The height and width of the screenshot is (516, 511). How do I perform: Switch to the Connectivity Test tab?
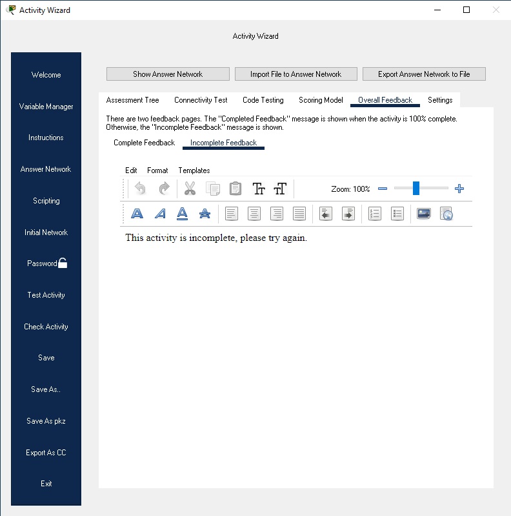click(201, 100)
